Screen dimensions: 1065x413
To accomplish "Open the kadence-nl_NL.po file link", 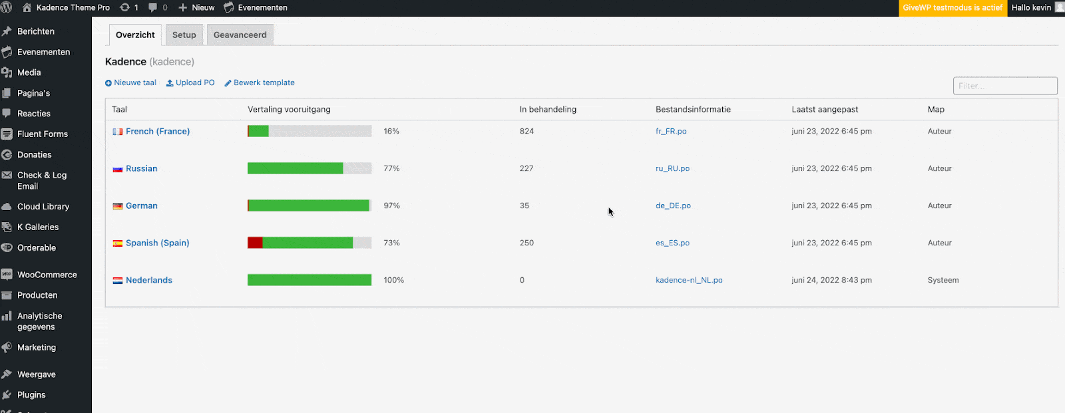I will [x=689, y=281].
